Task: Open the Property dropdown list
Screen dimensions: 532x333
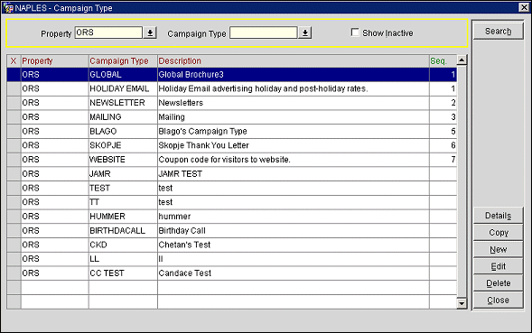Action: [150, 32]
